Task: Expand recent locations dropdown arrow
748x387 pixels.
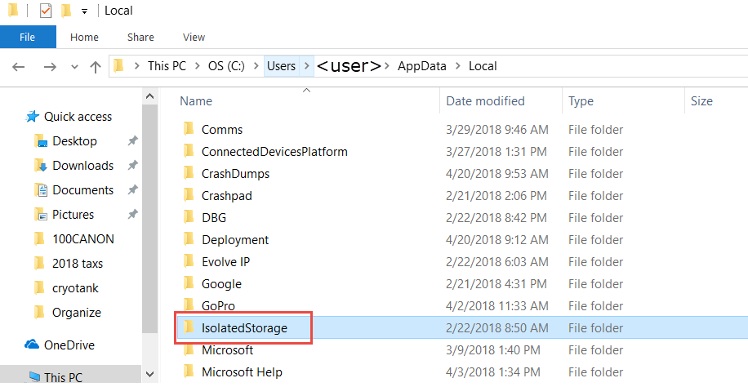Action: click(x=73, y=67)
